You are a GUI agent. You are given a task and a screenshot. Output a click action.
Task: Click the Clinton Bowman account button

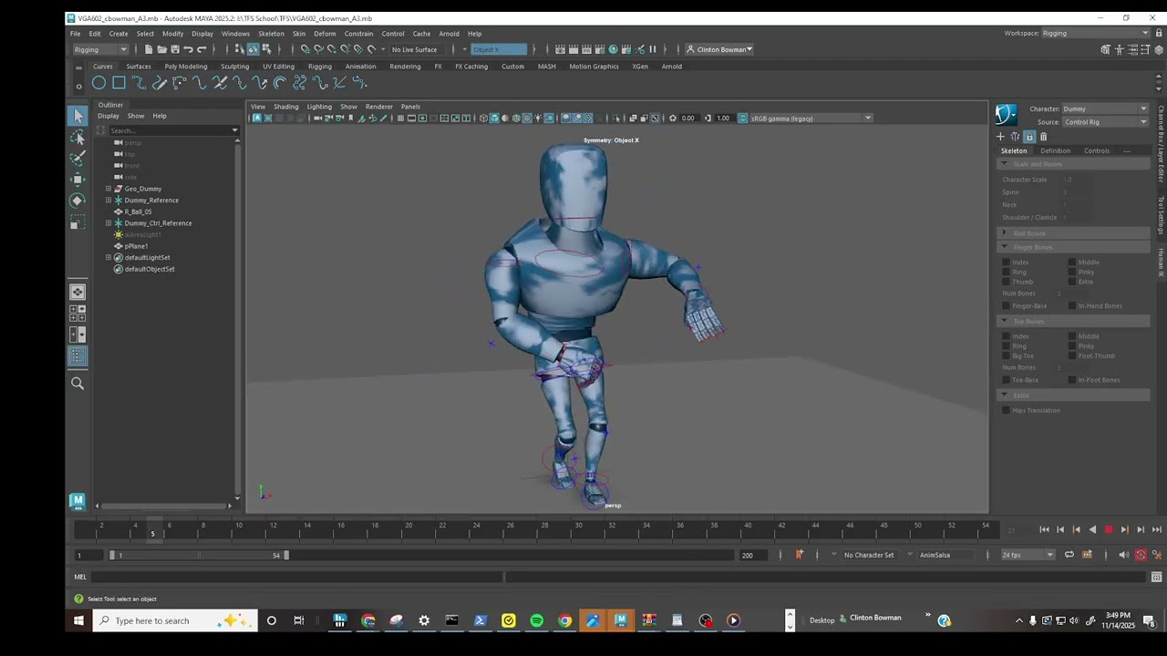[719, 49]
